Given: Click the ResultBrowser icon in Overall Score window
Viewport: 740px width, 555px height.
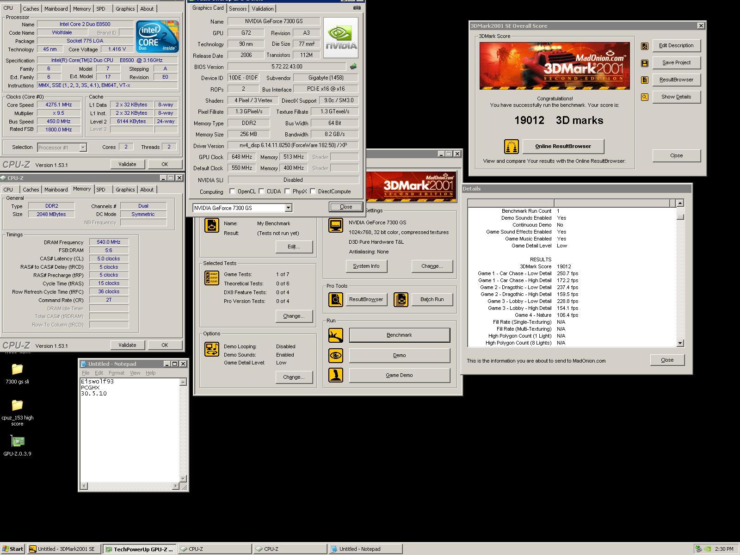Looking at the screenshot, I should (645, 80).
